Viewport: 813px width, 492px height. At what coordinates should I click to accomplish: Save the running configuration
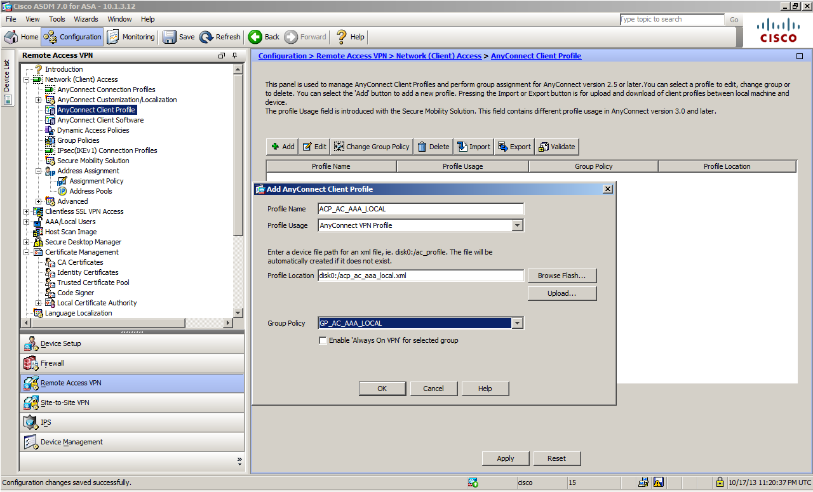pyautogui.click(x=179, y=37)
